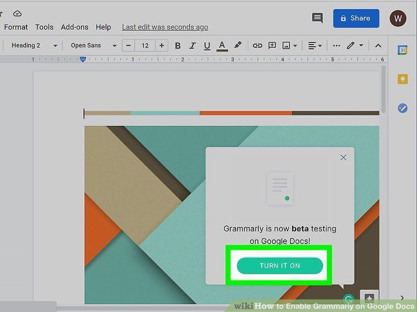The height and width of the screenshot is (312, 417).
Task: Open Google Calendar in the side panel
Action: tap(402, 50)
